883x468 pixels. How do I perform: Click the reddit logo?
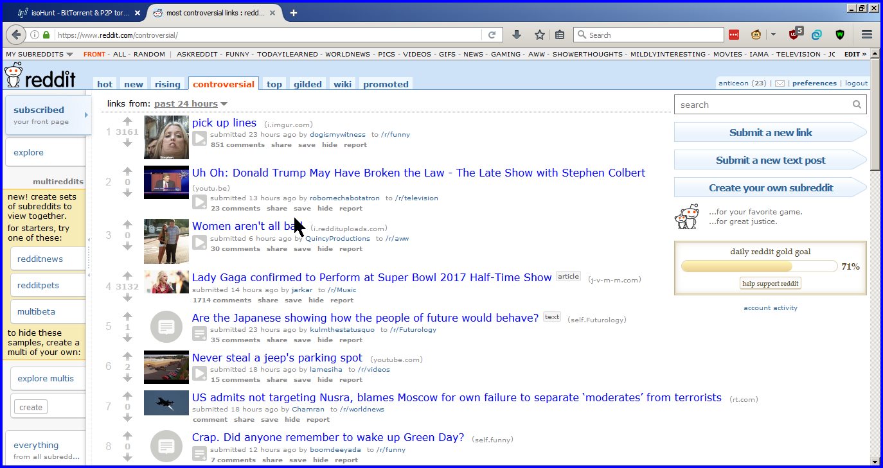[x=40, y=76]
